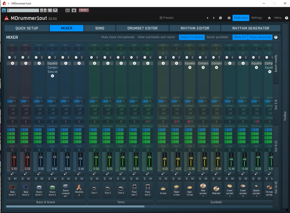Click the Cymbals group label

(216, 202)
